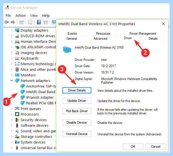
Task: Click the Monitors category icon
Action: click(17, 75)
